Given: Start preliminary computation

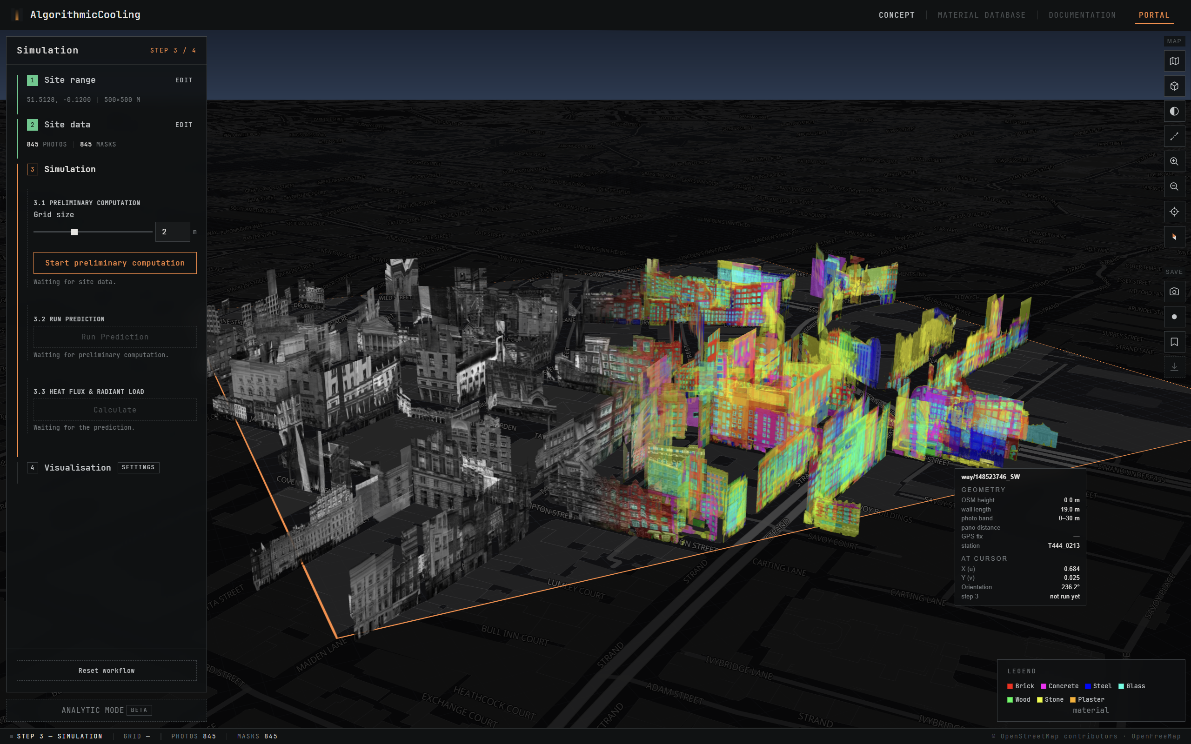Looking at the screenshot, I should [x=114, y=263].
